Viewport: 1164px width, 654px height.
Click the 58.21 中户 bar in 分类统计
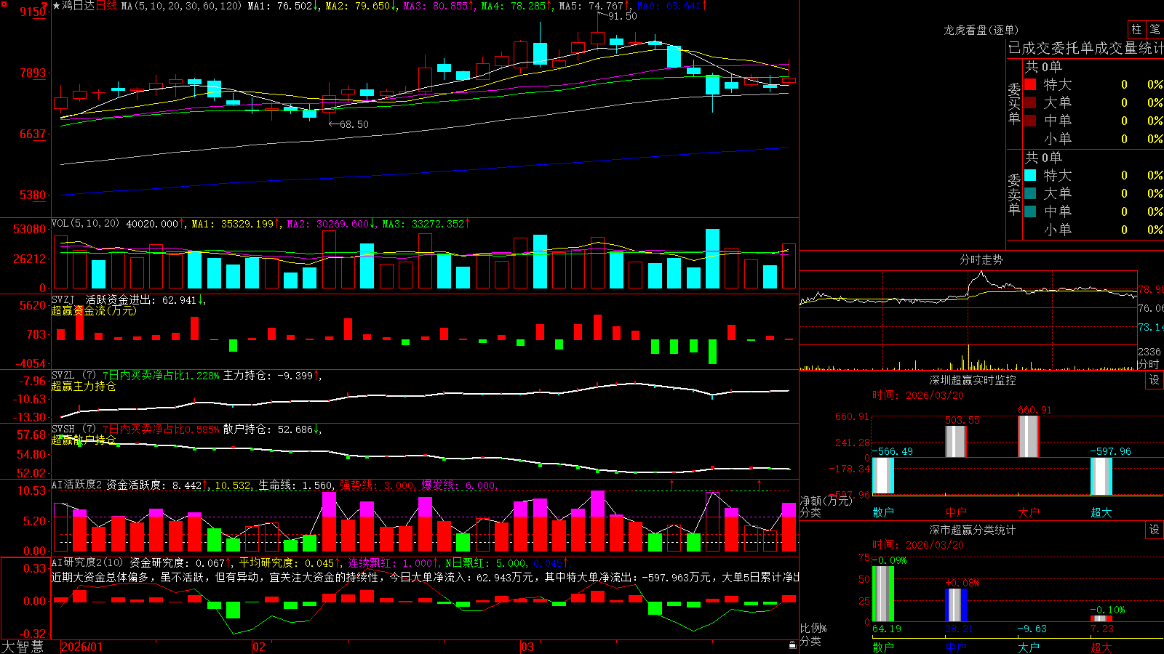[x=956, y=605]
